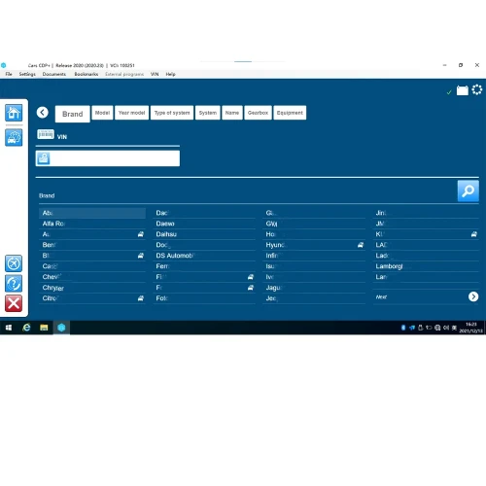Select Alfa Romeo from brand list
The width and height of the screenshot is (486, 486).
tap(92, 224)
